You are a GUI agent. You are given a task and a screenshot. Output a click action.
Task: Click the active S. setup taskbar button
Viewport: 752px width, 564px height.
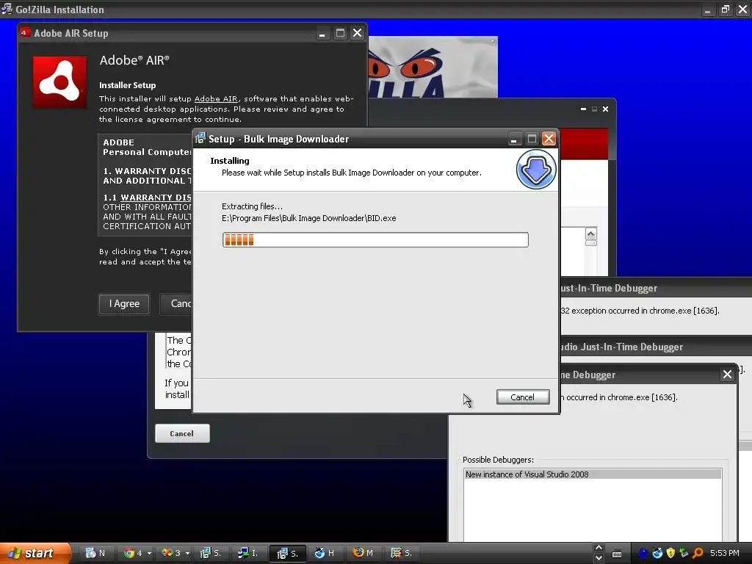tap(288, 553)
